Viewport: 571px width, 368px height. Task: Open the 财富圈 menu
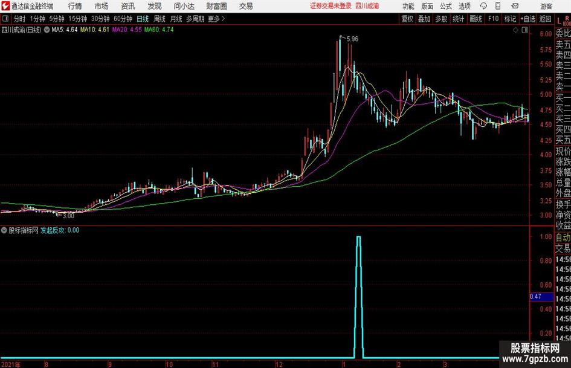(x=216, y=6)
